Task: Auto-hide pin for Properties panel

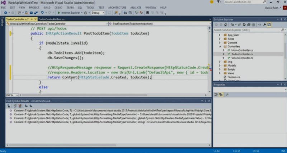Action: [x=281, y=85]
